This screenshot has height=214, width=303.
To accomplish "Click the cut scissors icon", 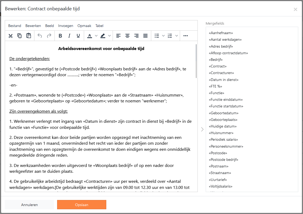I will coord(11,36).
